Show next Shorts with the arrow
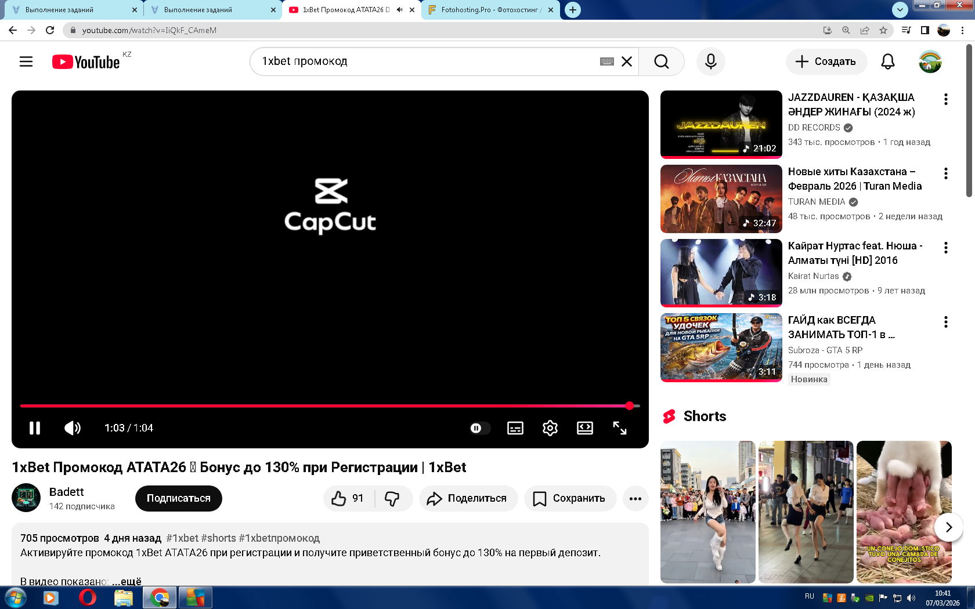975x609 pixels. pos(949,527)
